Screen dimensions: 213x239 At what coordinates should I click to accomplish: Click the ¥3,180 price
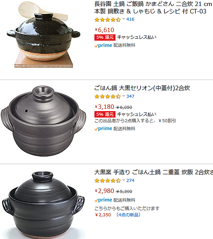tap(105, 107)
